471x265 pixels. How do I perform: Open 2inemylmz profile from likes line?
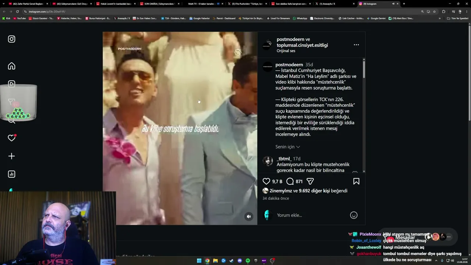[281, 191]
